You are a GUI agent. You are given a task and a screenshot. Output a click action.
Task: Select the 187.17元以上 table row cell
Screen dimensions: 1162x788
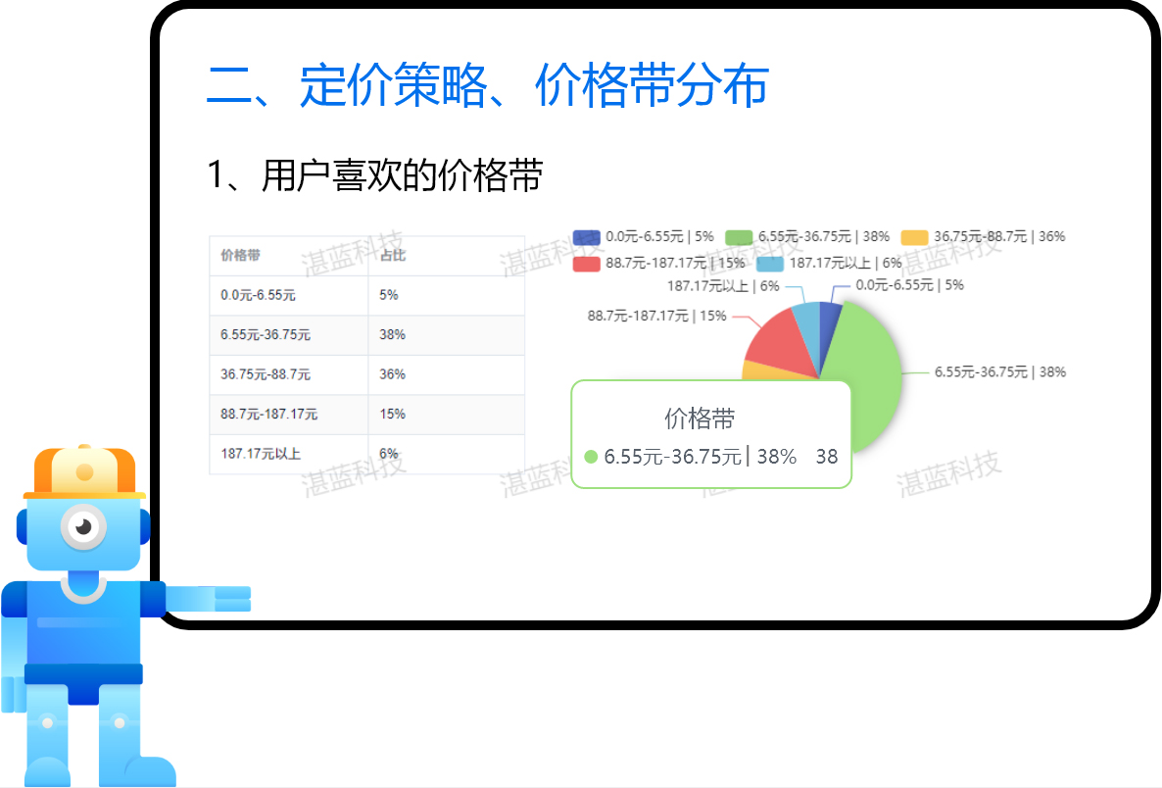pyautogui.click(x=261, y=454)
